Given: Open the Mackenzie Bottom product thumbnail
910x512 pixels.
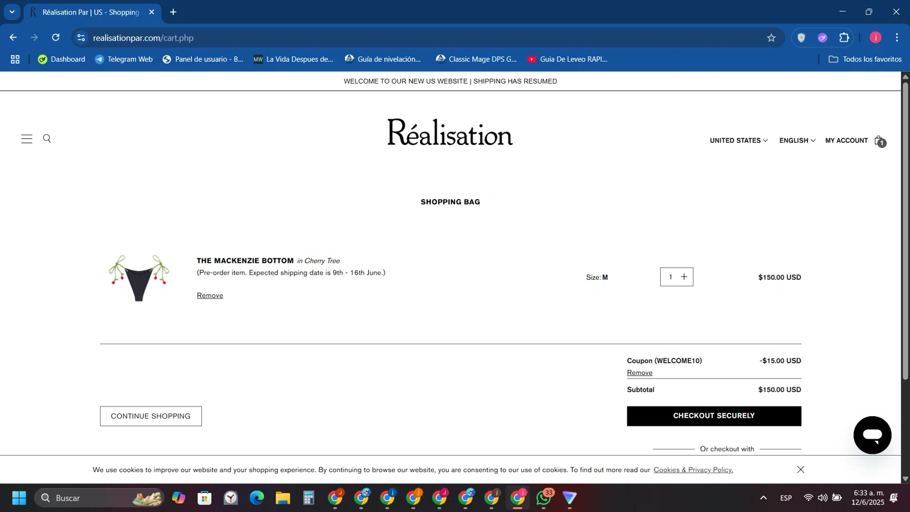Looking at the screenshot, I should [x=139, y=278].
